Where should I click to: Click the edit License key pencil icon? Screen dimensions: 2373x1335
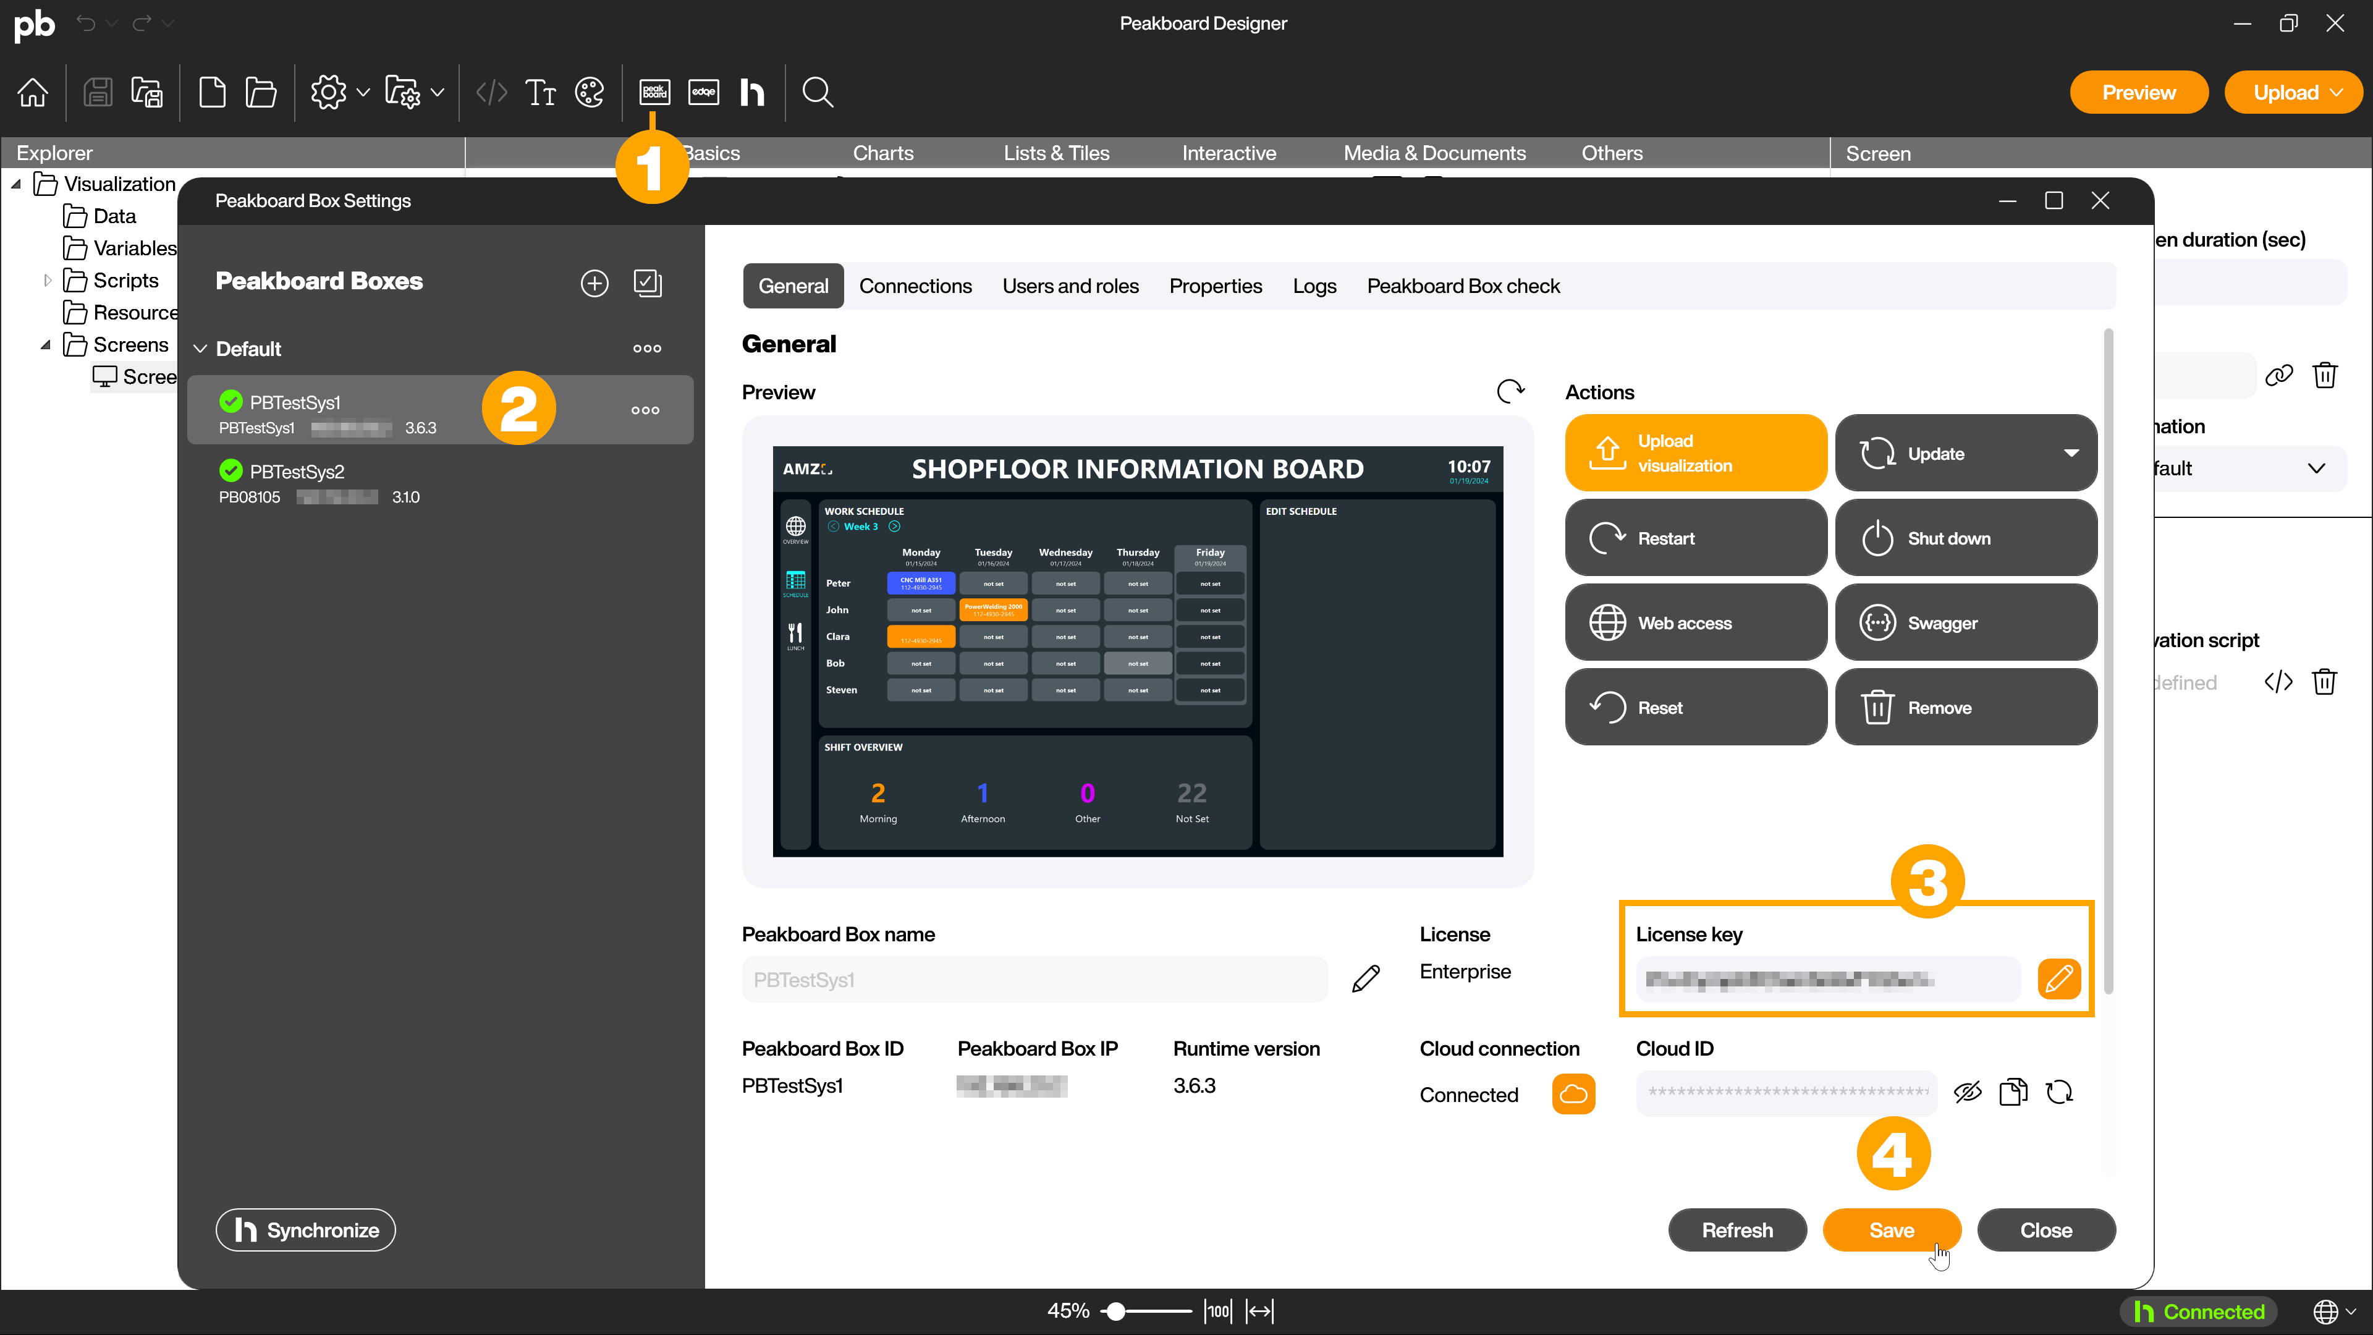2058,978
